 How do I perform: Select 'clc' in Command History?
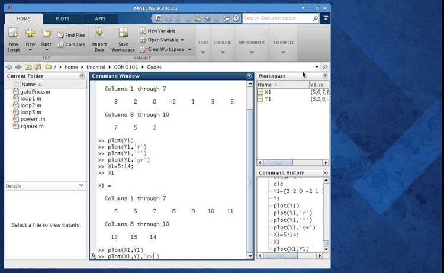[x=278, y=184]
